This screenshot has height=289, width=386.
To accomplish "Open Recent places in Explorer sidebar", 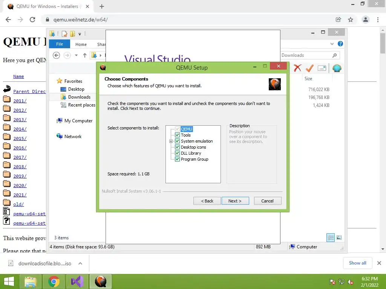I will (81, 105).
